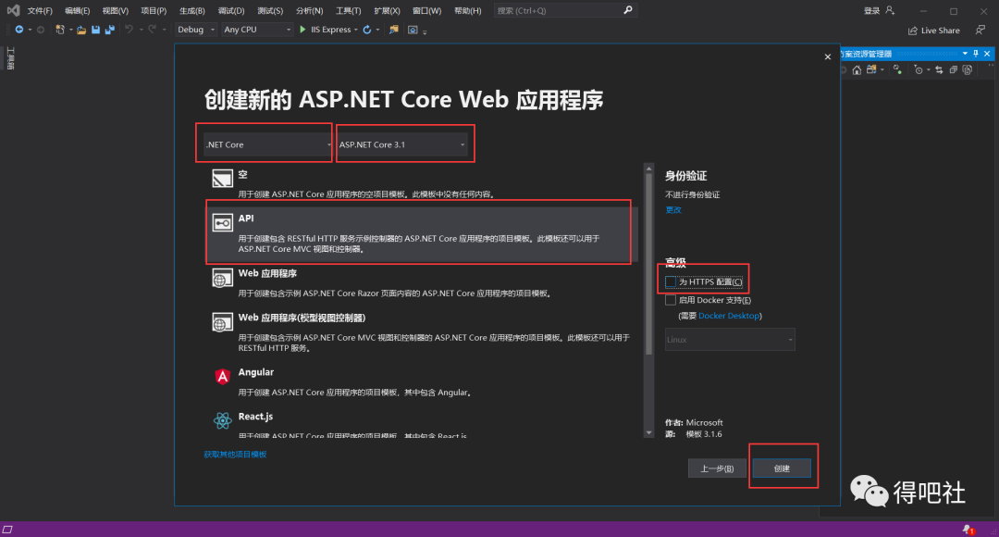Click the Pending Changes Filter clock icon

[919, 70]
